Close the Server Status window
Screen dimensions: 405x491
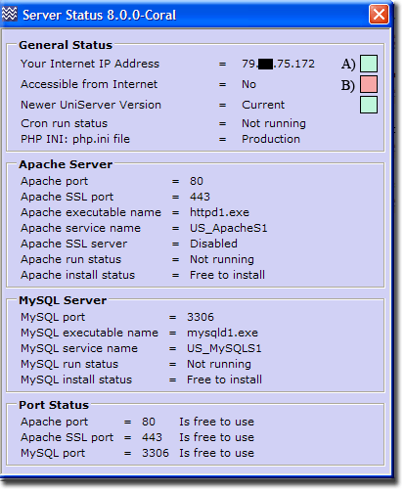379,15
